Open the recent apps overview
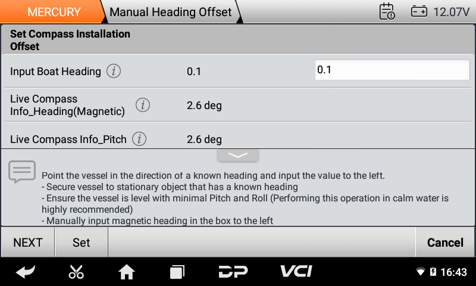 (x=177, y=272)
